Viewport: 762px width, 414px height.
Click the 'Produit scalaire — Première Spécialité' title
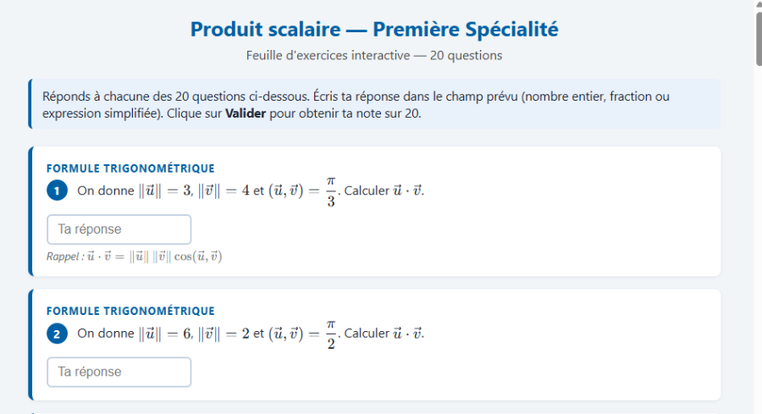pos(374,29)
